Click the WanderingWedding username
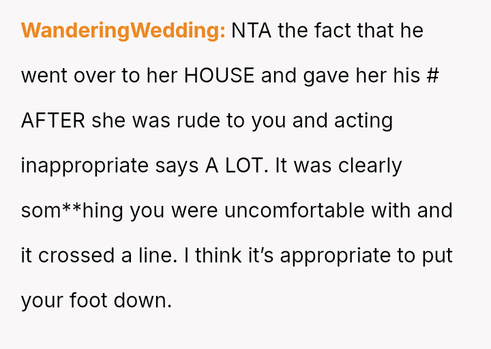This screenshot has width=491, height=349. click(x=123, y=31)
